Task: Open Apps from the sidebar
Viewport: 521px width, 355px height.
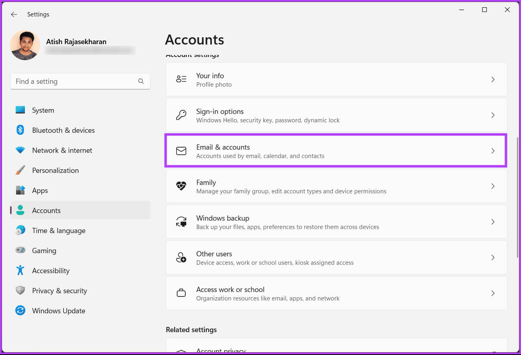Action: pyautogui.click(x=80, y=190)
